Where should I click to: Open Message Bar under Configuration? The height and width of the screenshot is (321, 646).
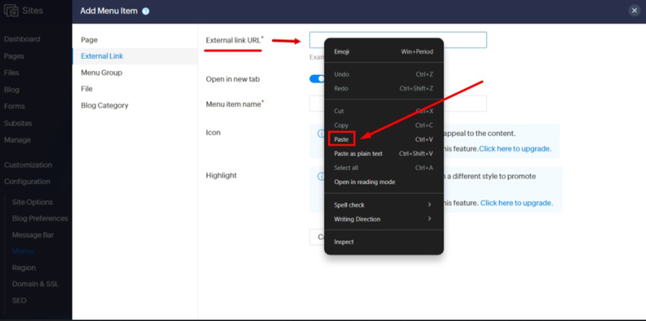coord(33,235)
